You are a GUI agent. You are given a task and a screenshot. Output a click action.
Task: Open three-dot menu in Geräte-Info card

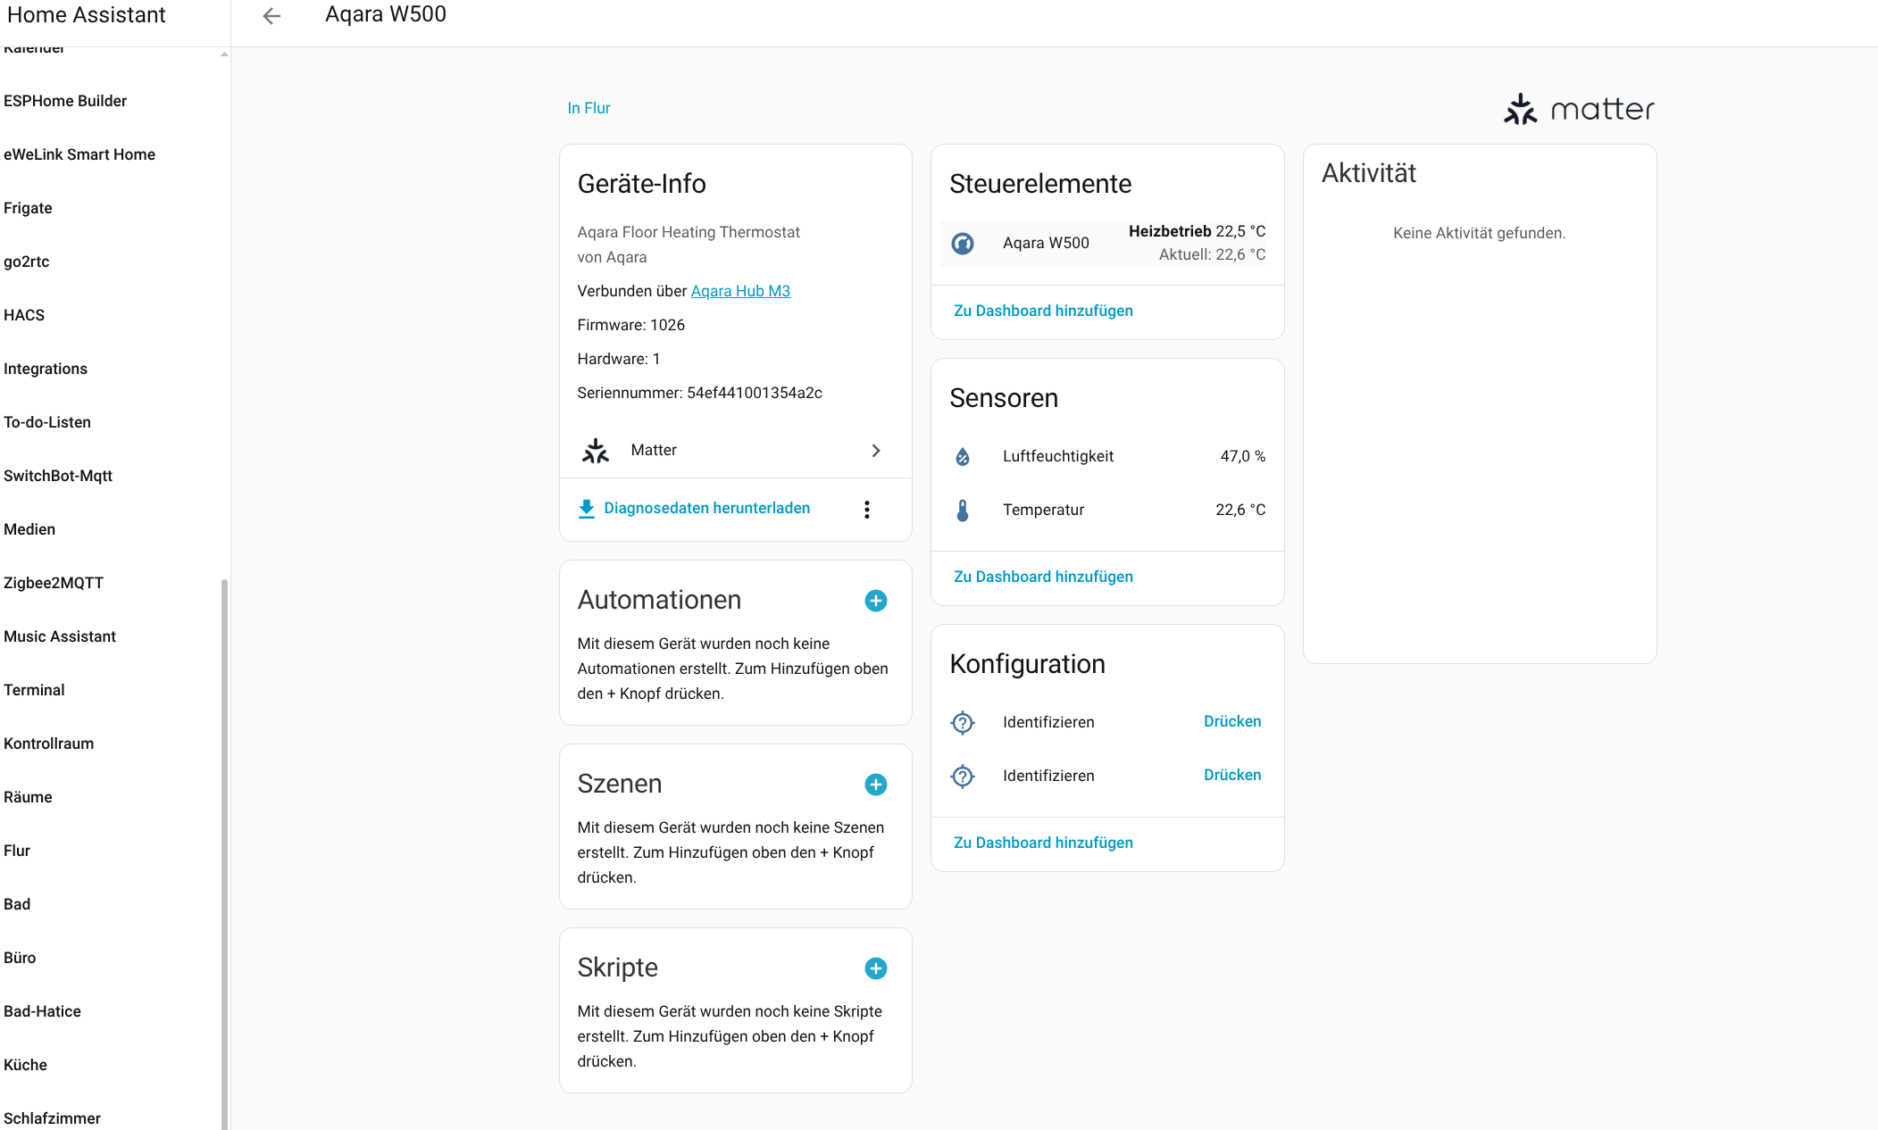point(866,509)
